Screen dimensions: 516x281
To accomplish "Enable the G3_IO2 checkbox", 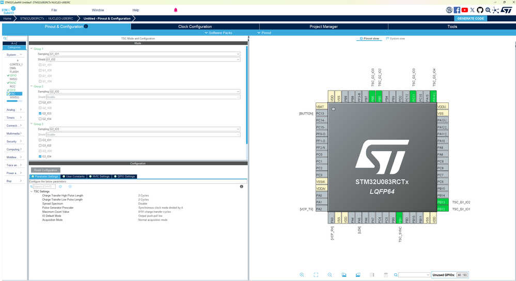I will [x=40, y=145].
